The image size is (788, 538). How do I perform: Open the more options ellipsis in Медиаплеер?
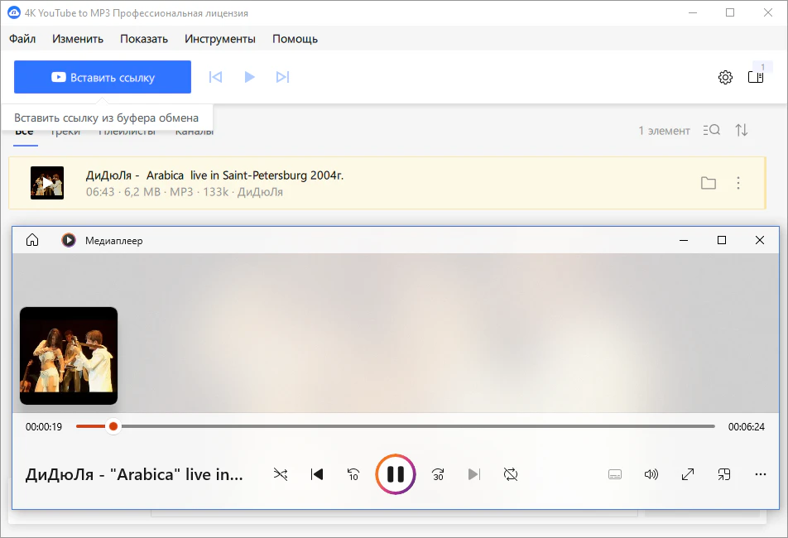(761, 474)
